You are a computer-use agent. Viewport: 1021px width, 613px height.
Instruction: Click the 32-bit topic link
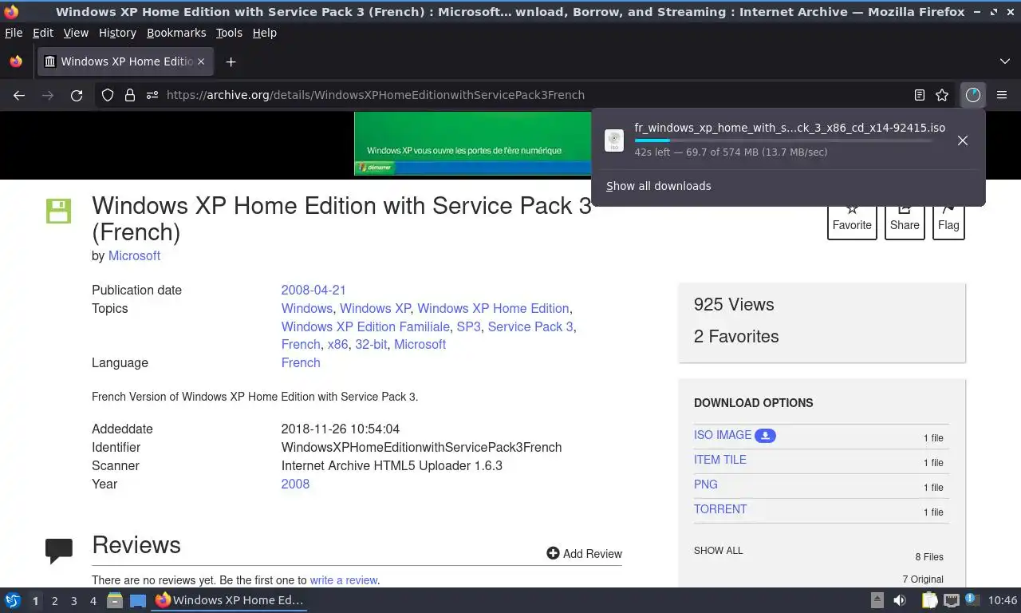371,344
